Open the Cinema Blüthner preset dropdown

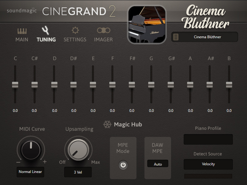click(x=207, y=37)
